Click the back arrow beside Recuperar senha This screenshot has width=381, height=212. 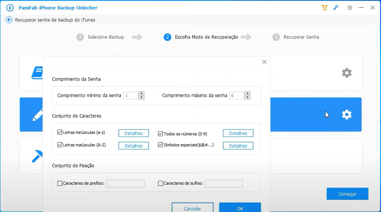coord(9,20)
